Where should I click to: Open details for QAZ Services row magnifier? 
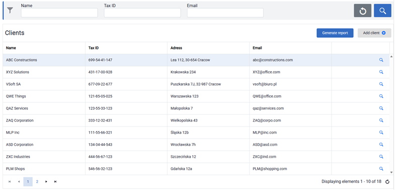point(381,108)
